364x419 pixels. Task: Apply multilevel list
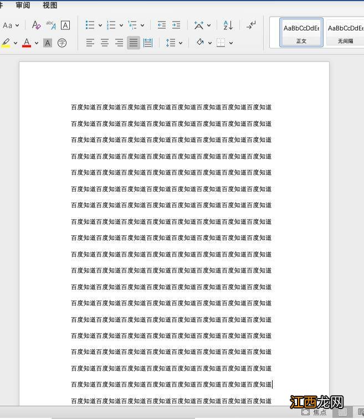[132, 25]
